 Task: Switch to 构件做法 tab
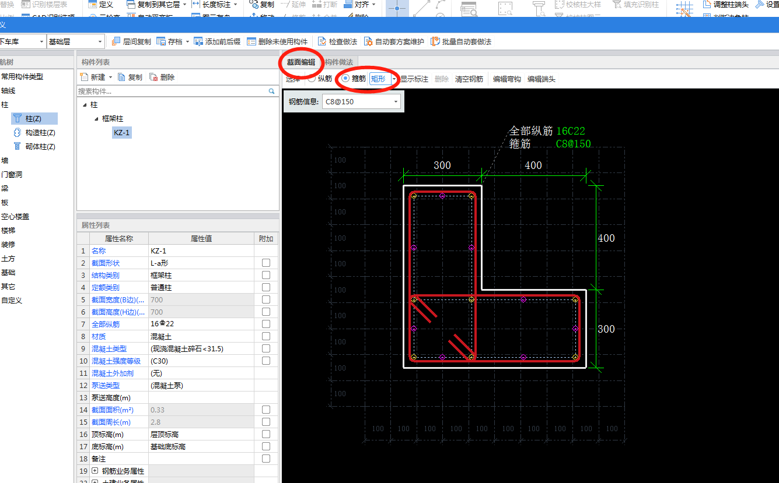338,62
